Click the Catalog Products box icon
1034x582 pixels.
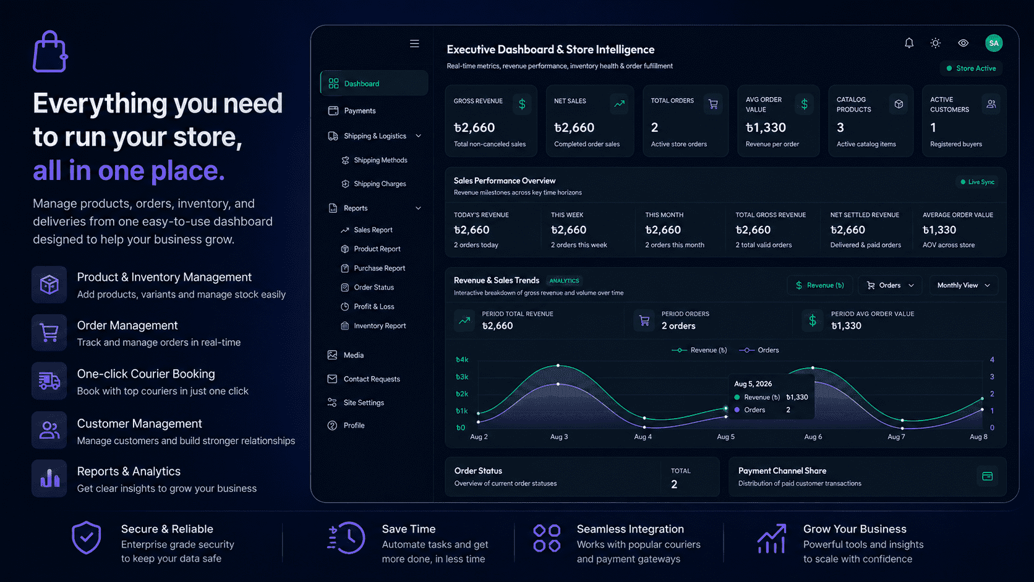899,104
